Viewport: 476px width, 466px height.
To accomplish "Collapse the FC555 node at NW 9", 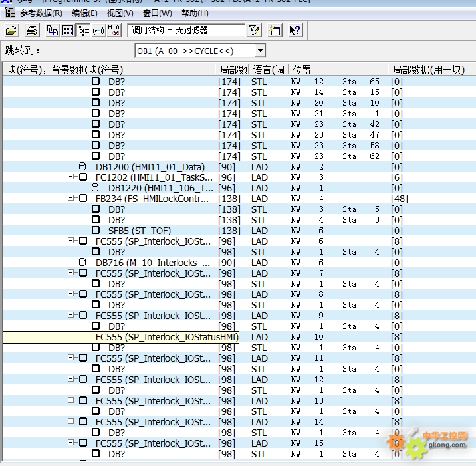I will pos(70,315).
